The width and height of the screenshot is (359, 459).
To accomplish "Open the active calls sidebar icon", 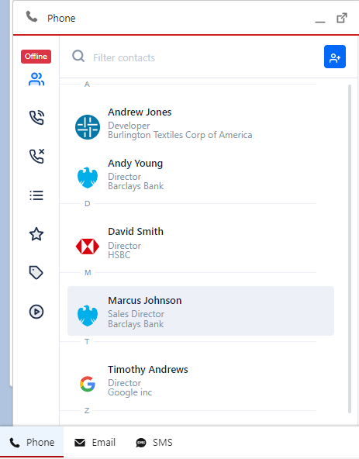I will (36, 118).
